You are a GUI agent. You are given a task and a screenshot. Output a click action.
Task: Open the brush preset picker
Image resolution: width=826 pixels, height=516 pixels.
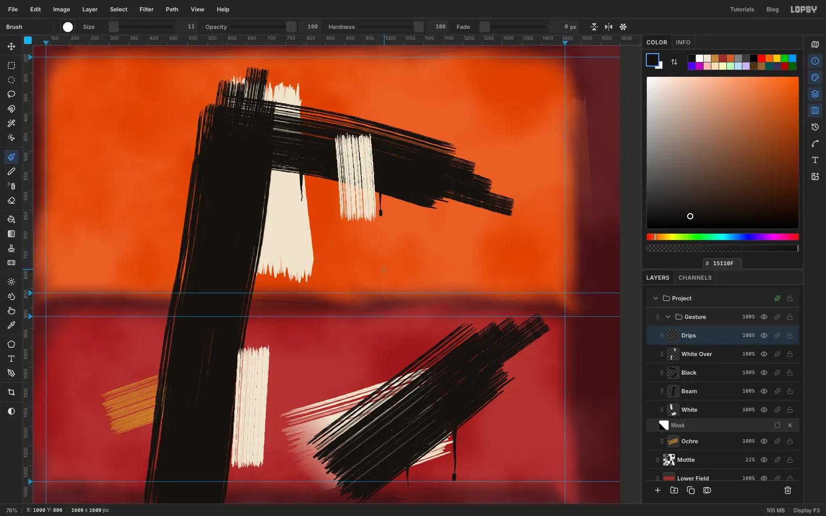(68, 27)
